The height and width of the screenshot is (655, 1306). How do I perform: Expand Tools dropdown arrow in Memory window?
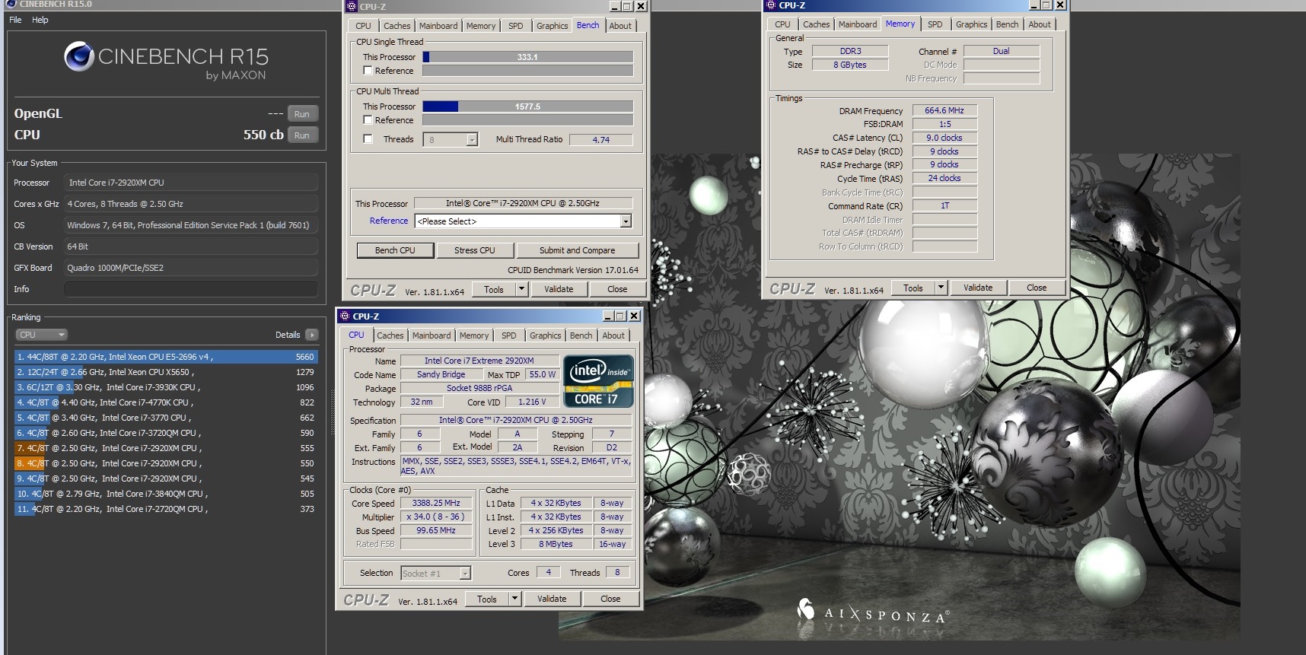941,288
